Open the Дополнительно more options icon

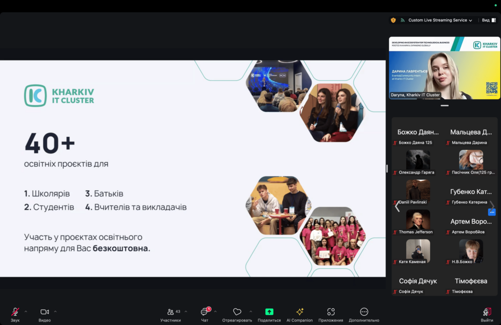364,312
